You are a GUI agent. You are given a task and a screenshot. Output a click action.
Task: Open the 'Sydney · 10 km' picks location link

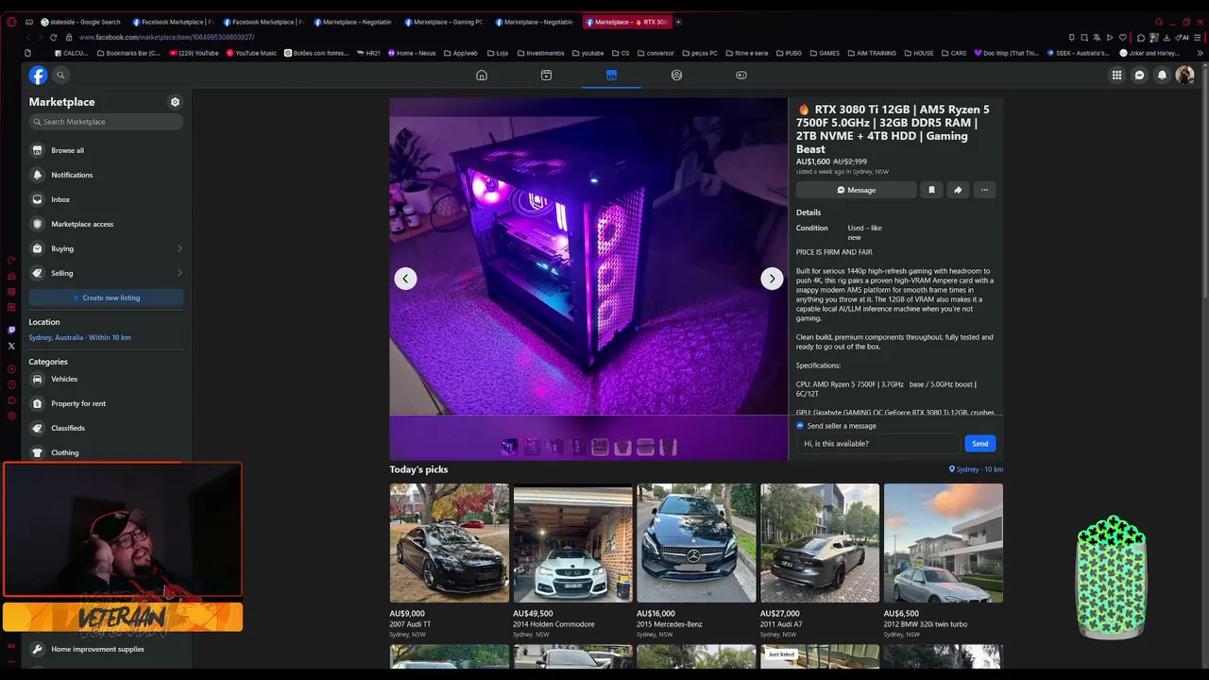pyautogui.click(x=976, y=469)
